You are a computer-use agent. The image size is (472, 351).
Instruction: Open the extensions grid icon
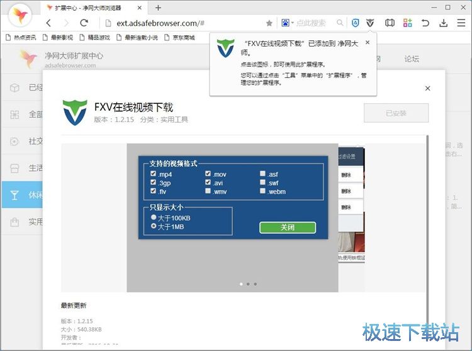[408, 23]
